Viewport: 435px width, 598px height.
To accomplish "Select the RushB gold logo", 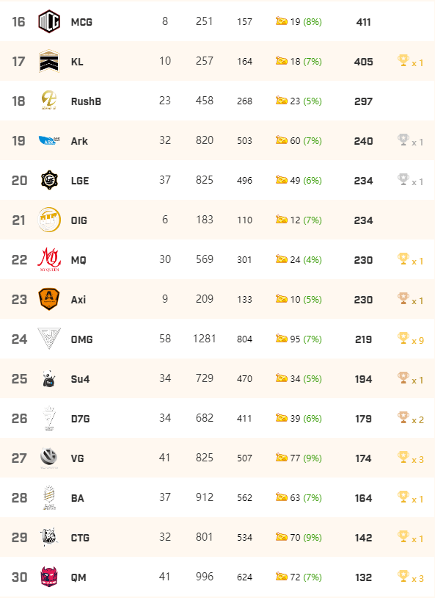I will (x=49, y=101).
